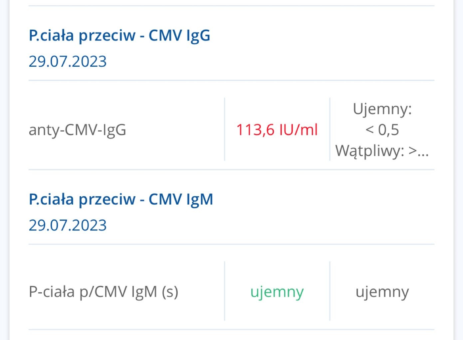Click the red 113,6 IU/ml result

coord(277,129)
